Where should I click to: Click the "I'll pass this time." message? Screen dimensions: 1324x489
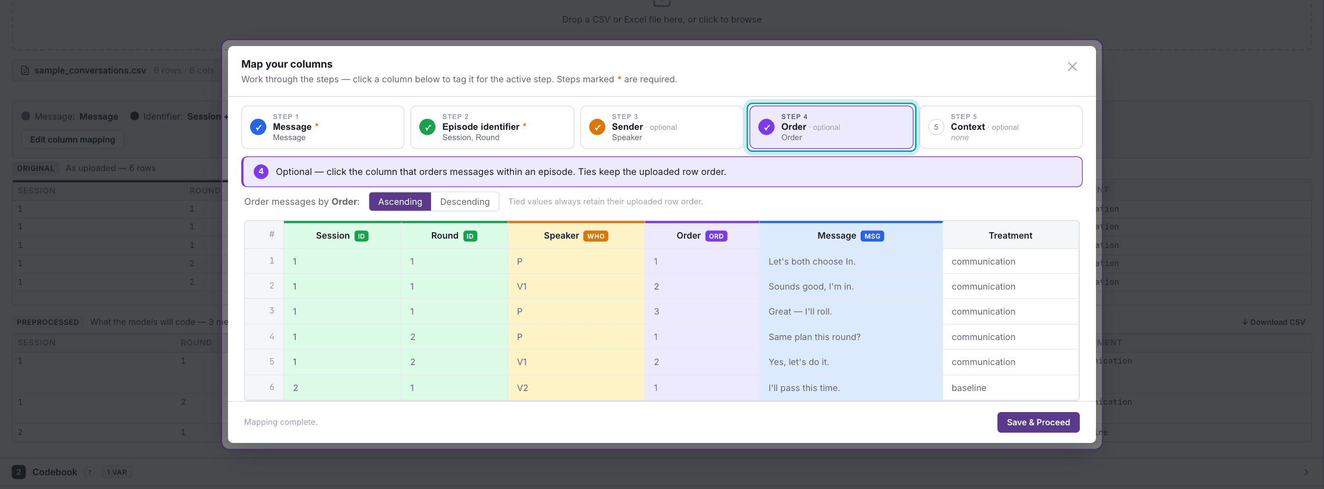click(x=851, y=388)
